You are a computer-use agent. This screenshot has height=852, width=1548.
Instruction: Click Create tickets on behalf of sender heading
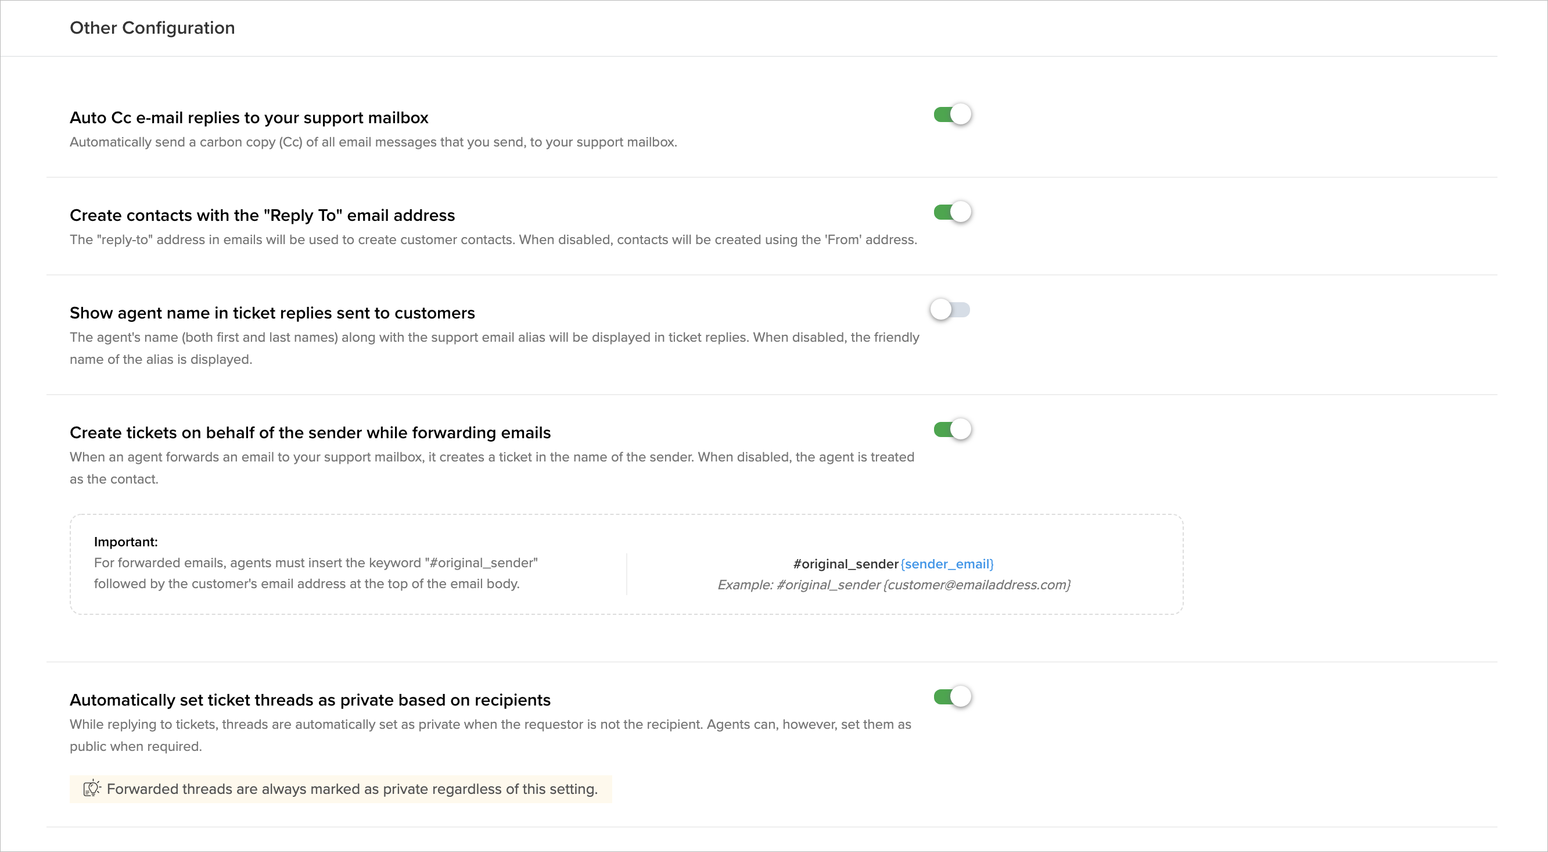click(x=310, y=433)
